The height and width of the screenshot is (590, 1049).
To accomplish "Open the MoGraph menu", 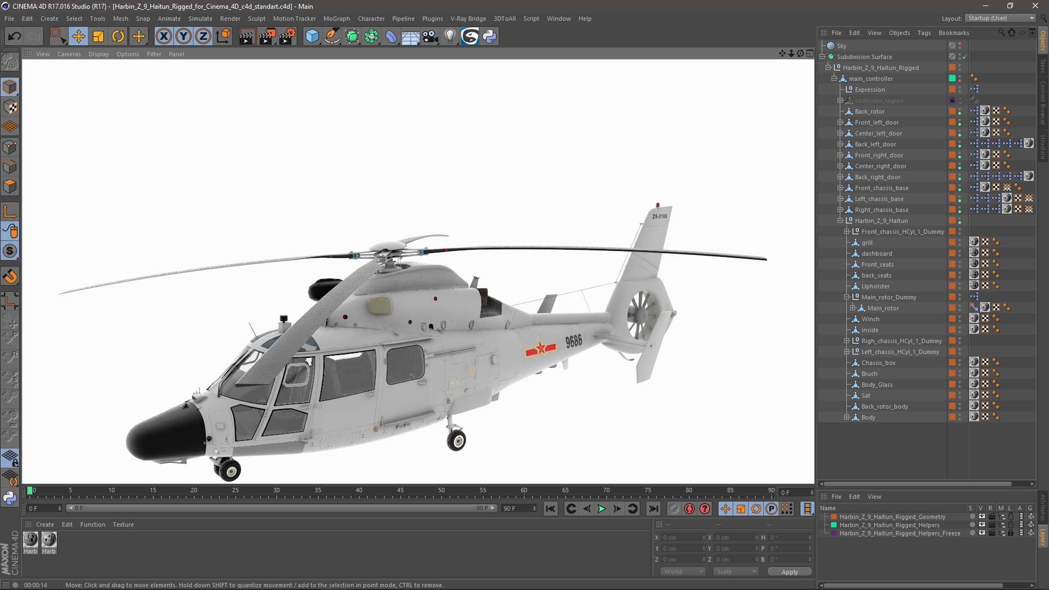I will click(337, 19).
